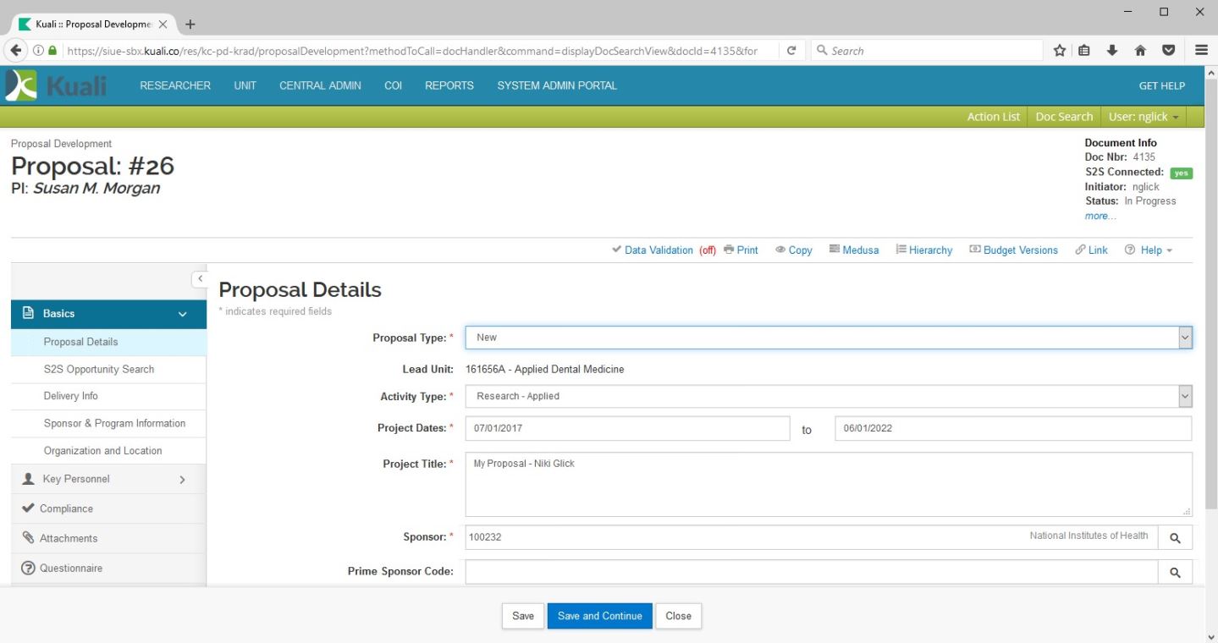Image resolution: width=1218 pixels, height=643 pixels.
Task: Open the User: nglick menu
Action: click(x=1143, y=117)
